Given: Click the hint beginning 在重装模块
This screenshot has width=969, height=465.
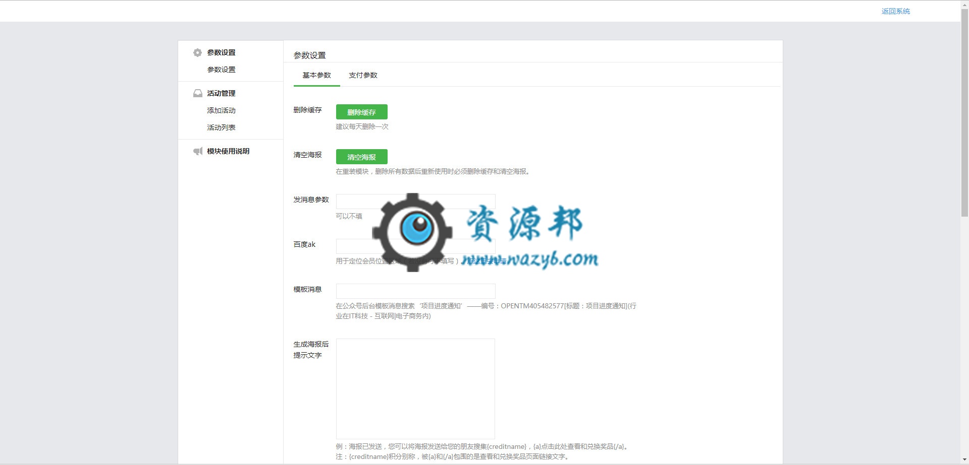Looking at the screenshot, I should pos(434,171).
